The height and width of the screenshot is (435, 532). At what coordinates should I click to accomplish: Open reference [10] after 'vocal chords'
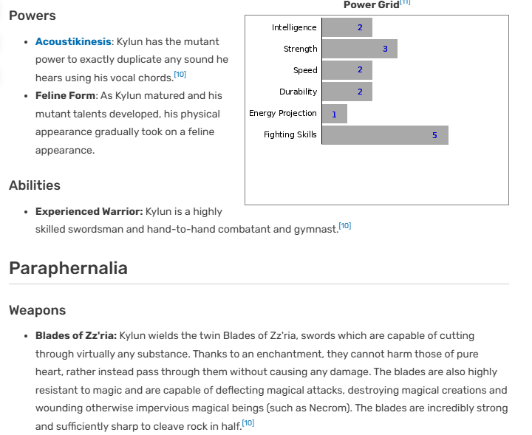tap(180, 75)
